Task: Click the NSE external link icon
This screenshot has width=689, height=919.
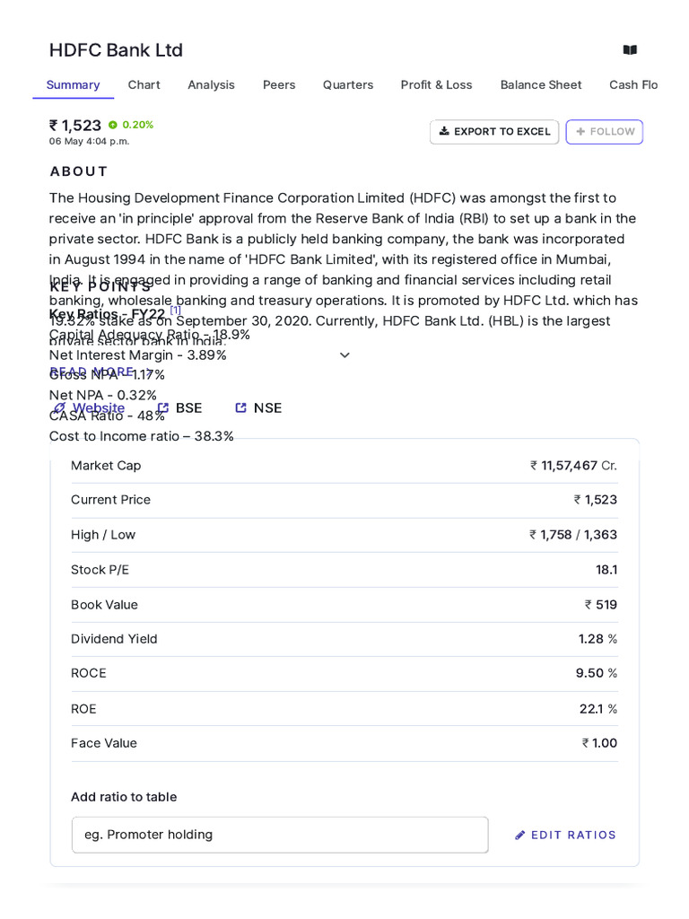Action: (x=240, y=408)
